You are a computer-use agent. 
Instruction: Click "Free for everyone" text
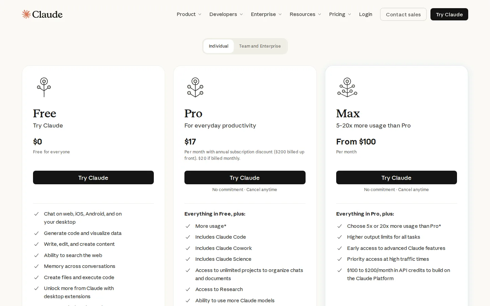pos(51,152)
